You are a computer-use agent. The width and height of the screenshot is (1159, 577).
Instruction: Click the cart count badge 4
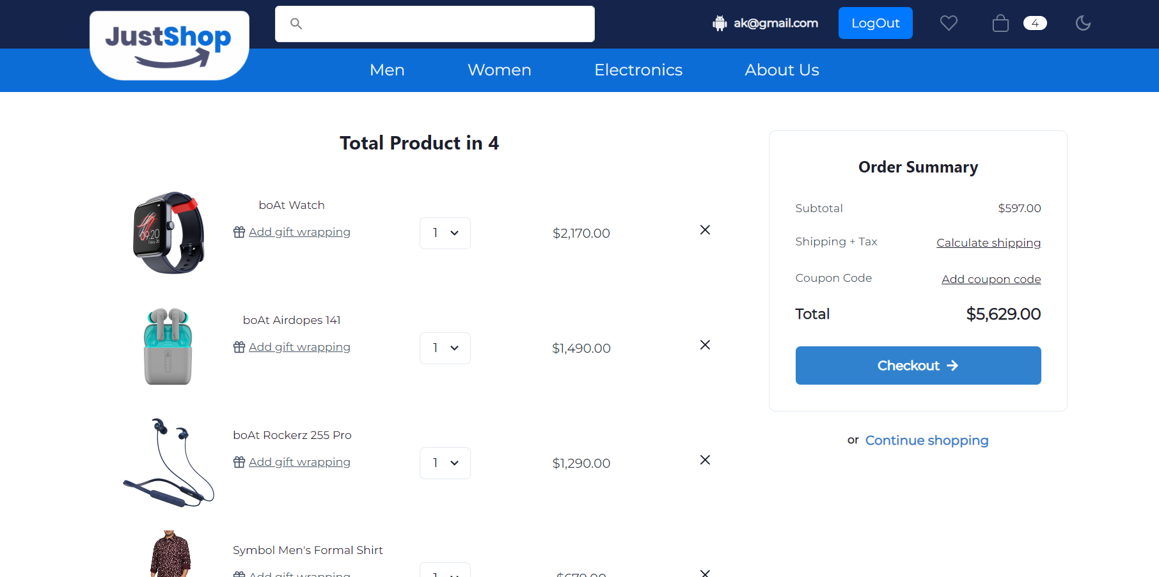tap(1035, 23)
